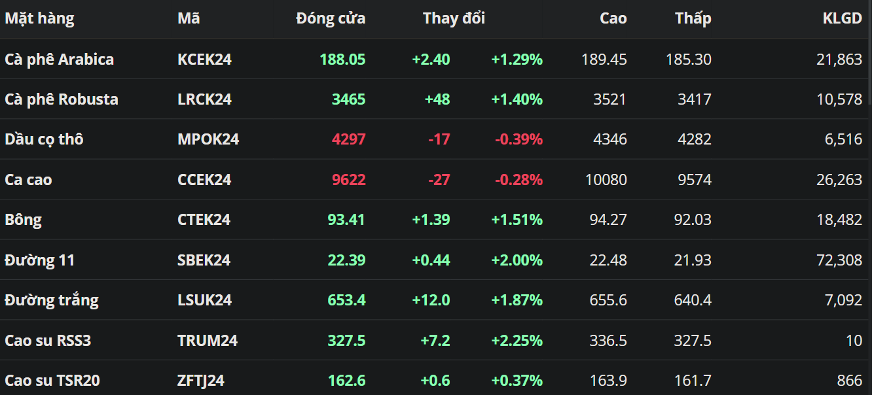872x395 pixels.
Task: Click the SBEK24 +2.00% change value
Action: pos(517,260)
